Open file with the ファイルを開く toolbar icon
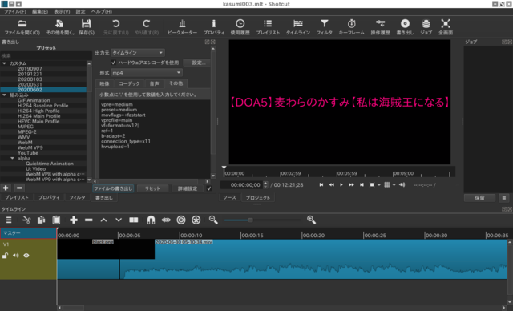This screenshot has height=311, width=513. [22, 26]
